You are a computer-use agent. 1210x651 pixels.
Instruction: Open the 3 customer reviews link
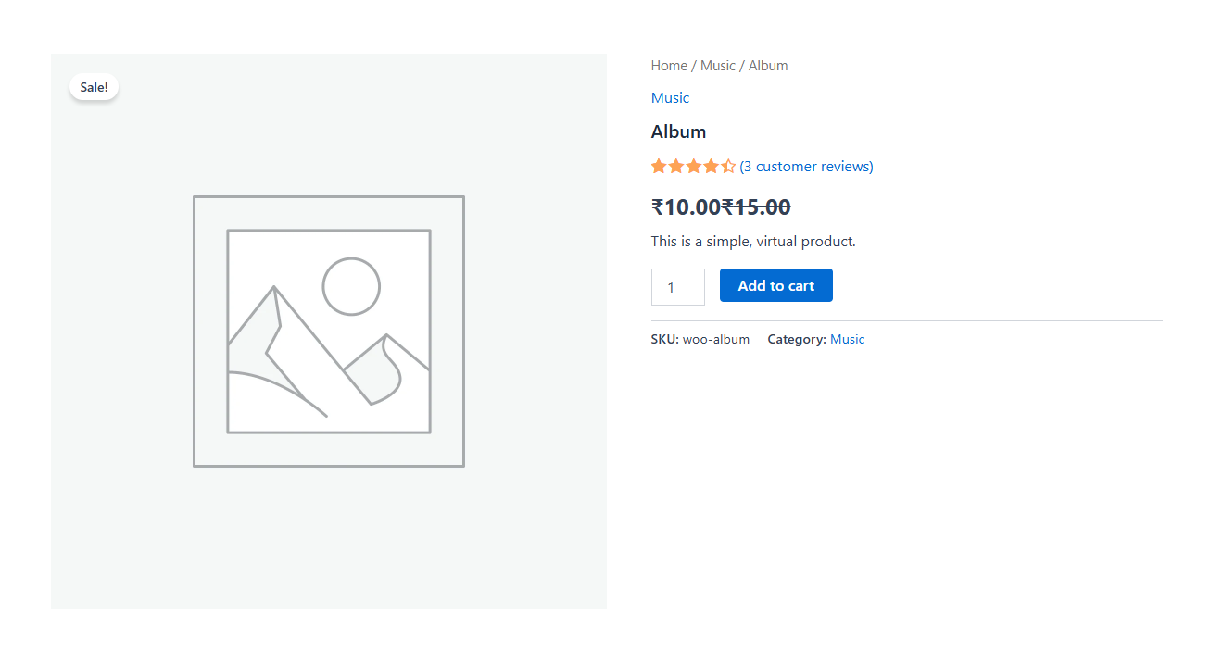point(806,166)
